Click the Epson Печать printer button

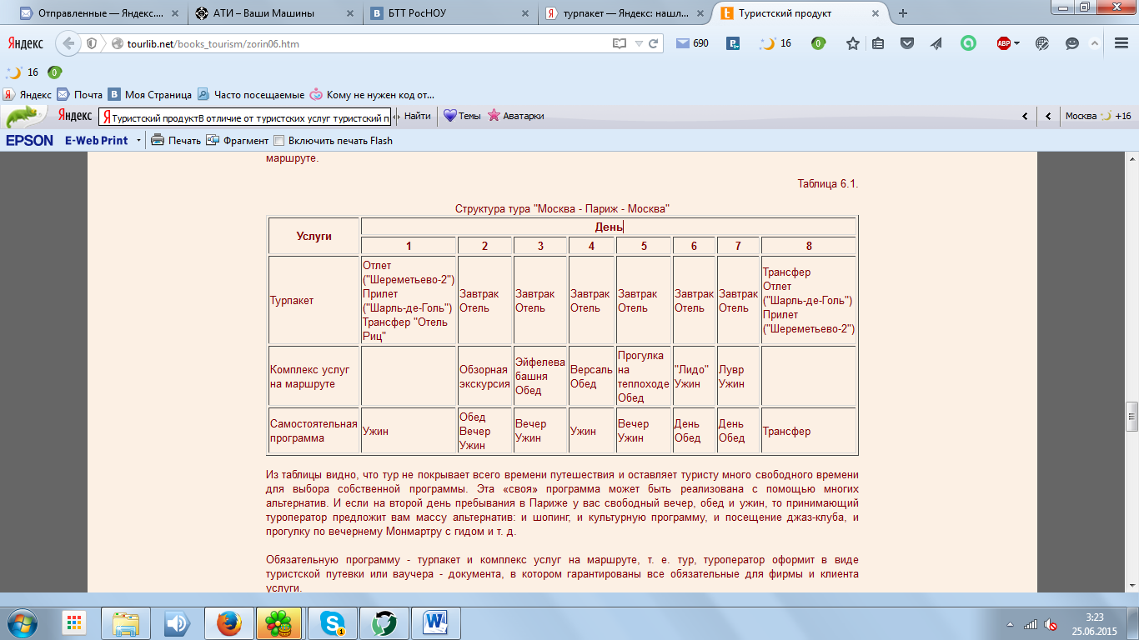click(176, 140)
